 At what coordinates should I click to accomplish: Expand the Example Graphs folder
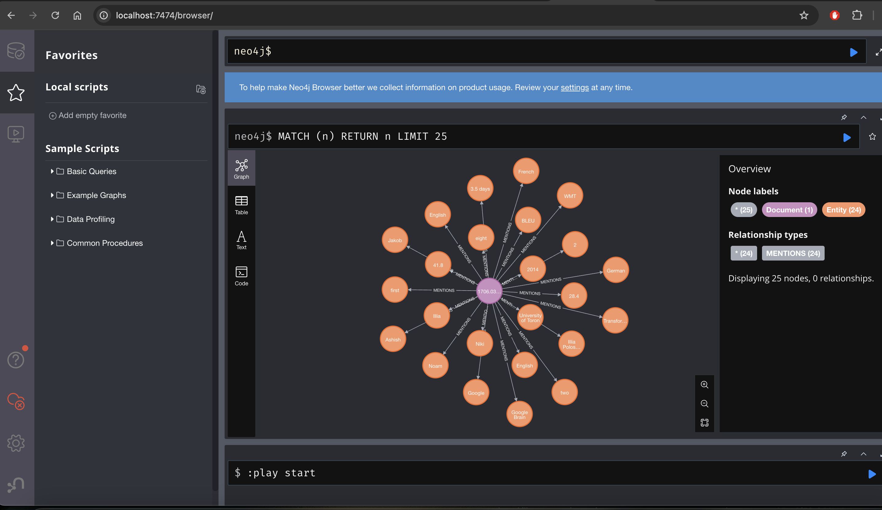coord(96,195)
